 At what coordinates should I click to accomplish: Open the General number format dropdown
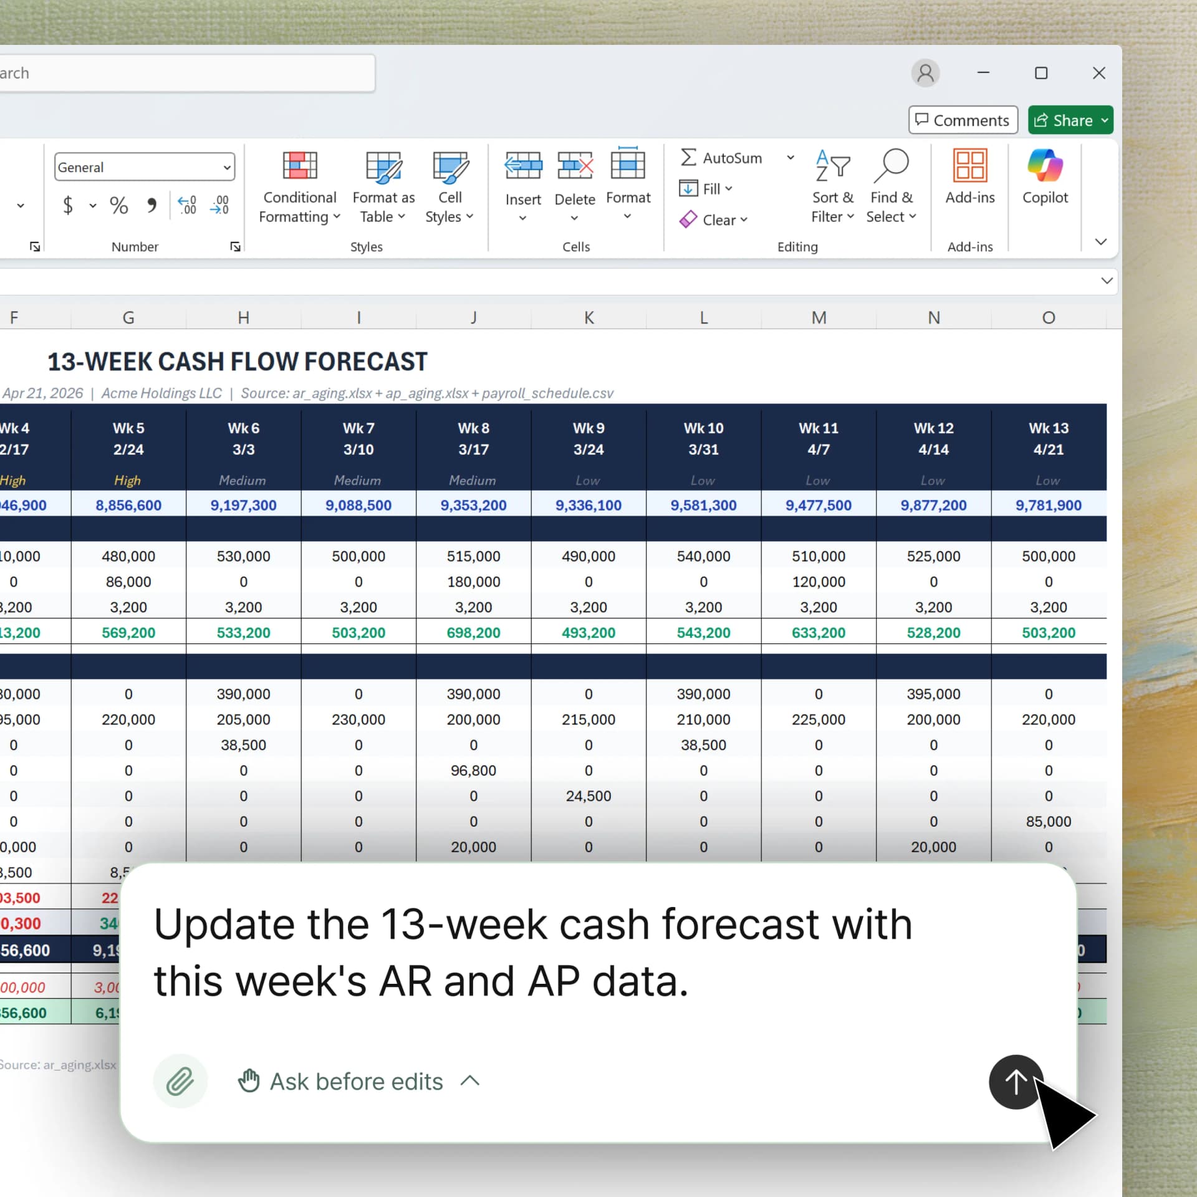point(226,167)
